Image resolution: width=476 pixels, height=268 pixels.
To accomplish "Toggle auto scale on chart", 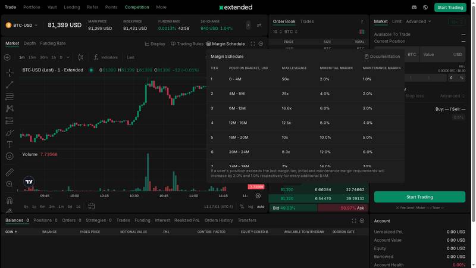I will [261, 207].
